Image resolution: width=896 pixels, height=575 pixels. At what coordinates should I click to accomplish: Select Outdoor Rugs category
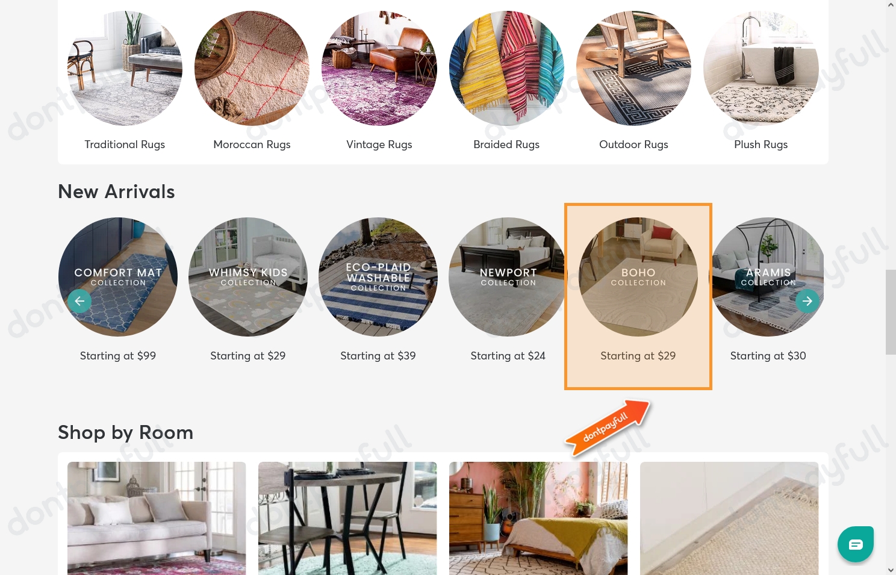pyautogui.click(x=633, y=68)
